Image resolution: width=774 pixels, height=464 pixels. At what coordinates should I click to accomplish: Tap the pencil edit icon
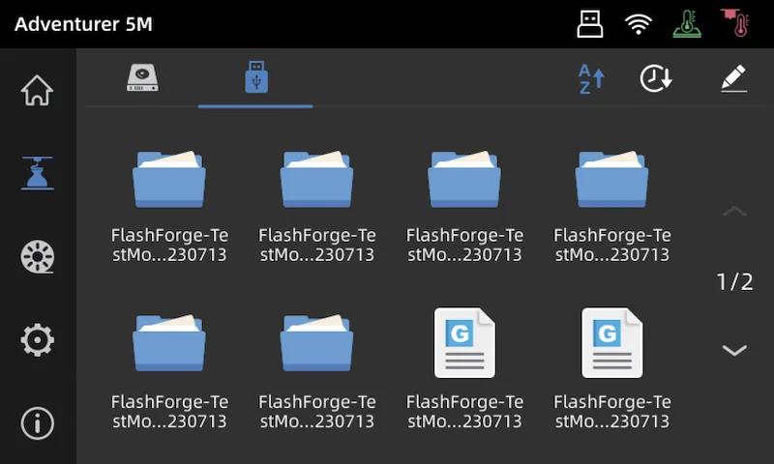[733, 78]
